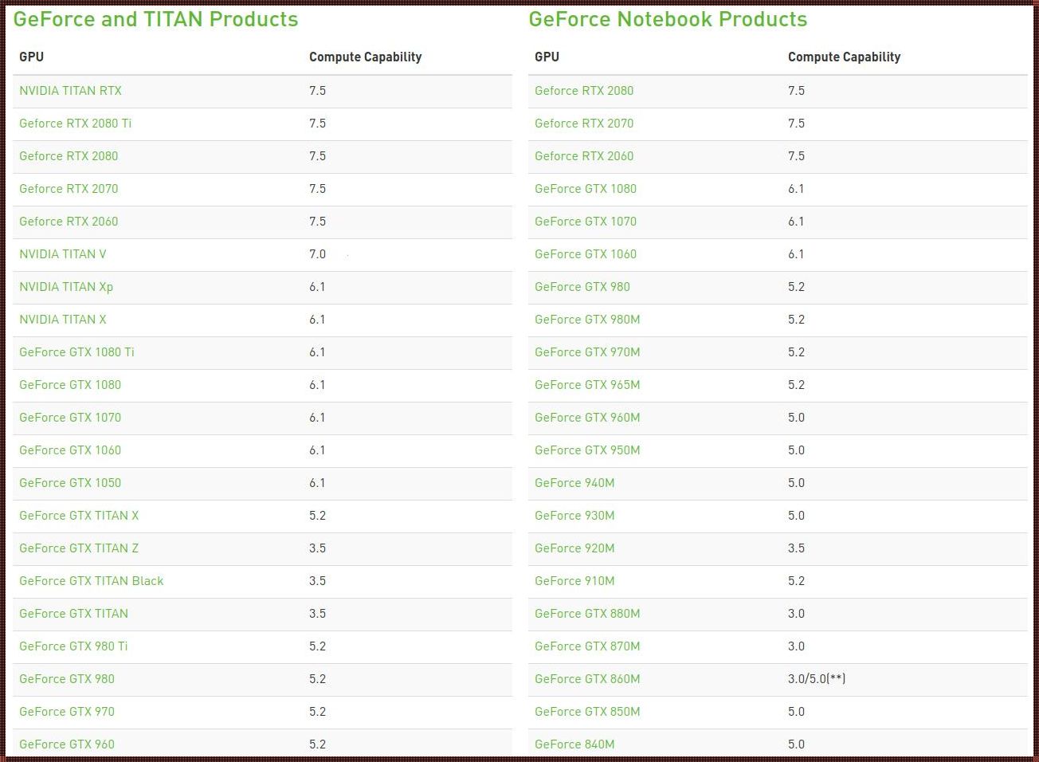Open the GeForce GTX 880M link

tap(587, 614)
